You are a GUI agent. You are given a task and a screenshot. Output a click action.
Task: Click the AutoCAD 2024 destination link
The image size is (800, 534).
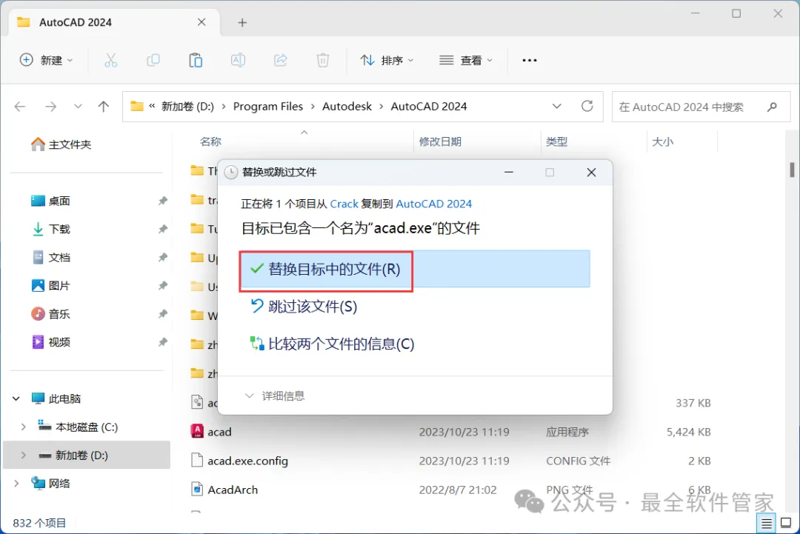(433, 204)
